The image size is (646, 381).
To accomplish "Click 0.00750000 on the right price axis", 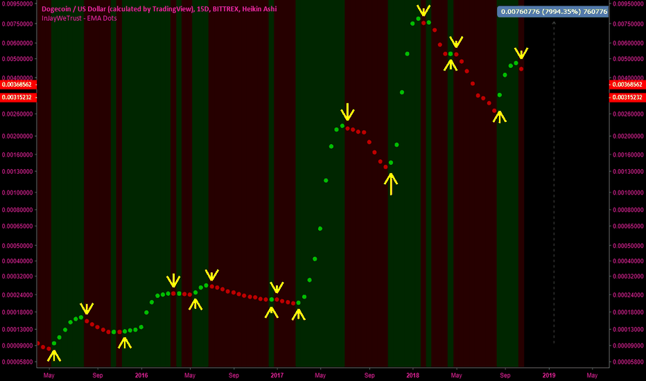I will click(629, 24).
